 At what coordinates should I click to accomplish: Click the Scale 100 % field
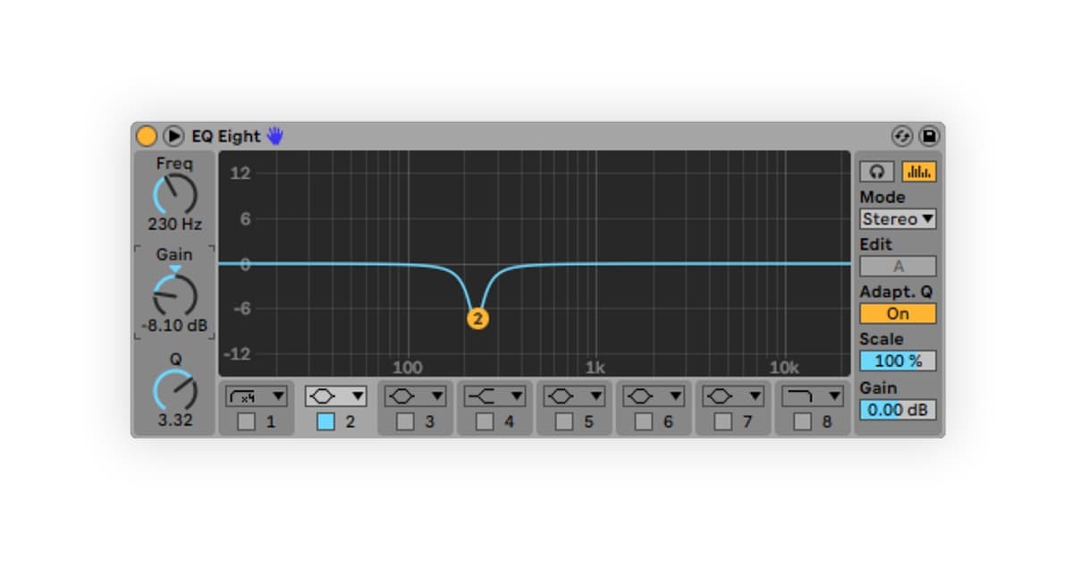tap(898, 361)
